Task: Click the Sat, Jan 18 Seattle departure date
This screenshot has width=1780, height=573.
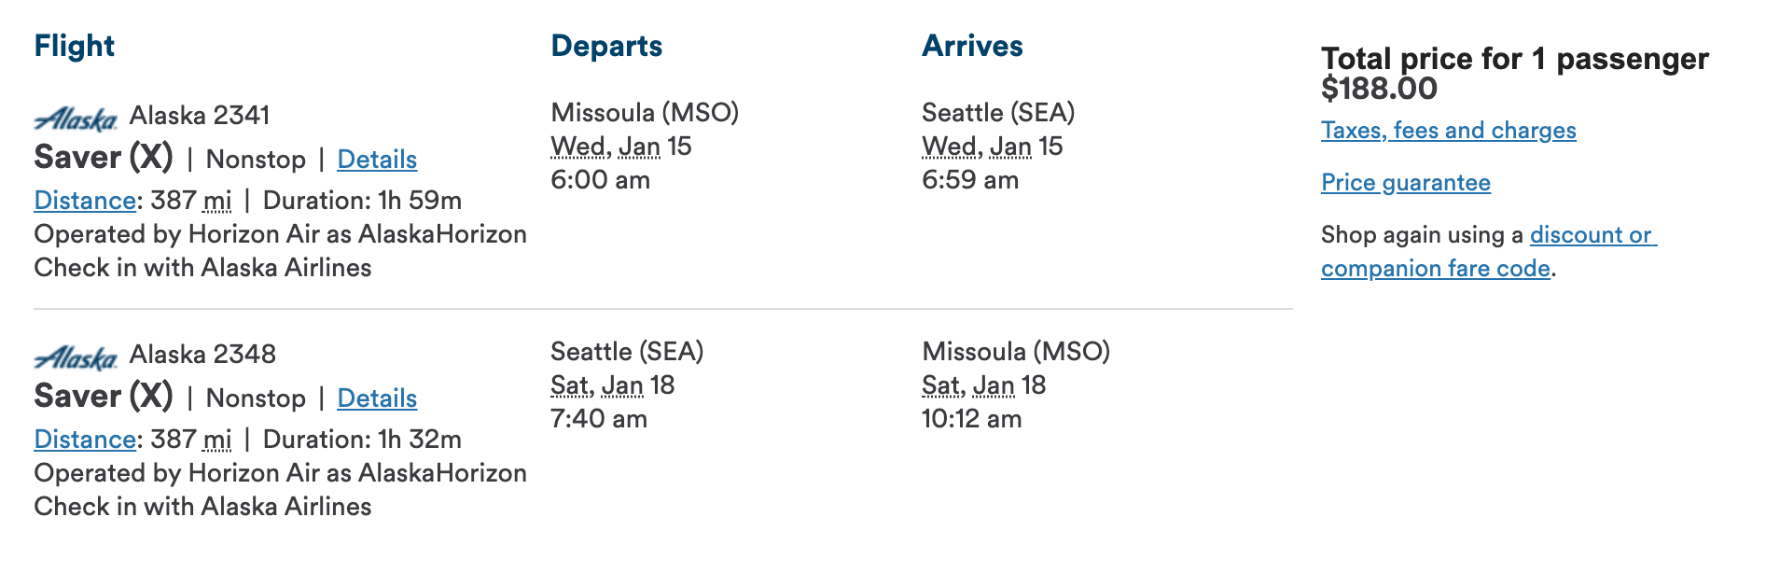Action: (x=612, y=385)
